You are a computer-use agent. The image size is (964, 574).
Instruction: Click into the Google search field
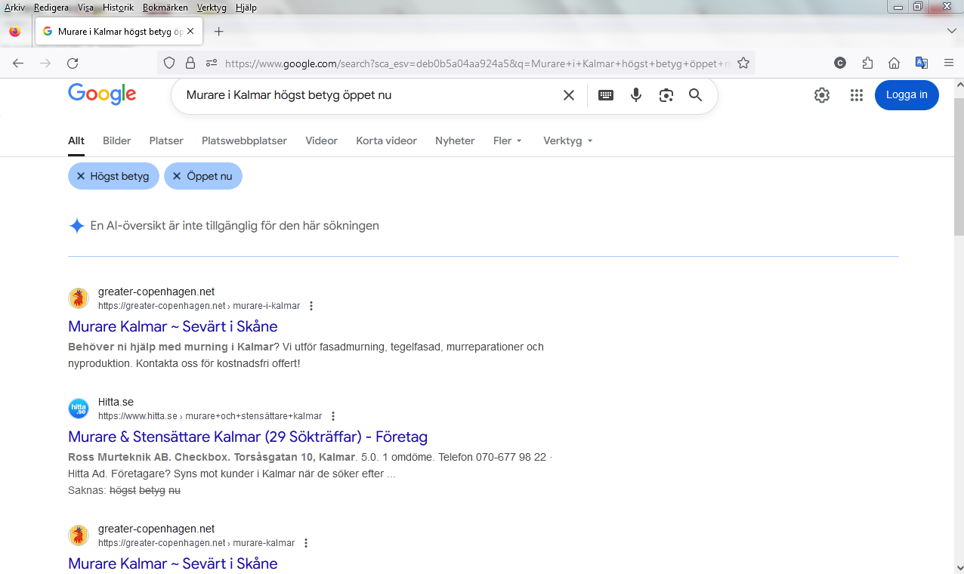click(363, 95)
